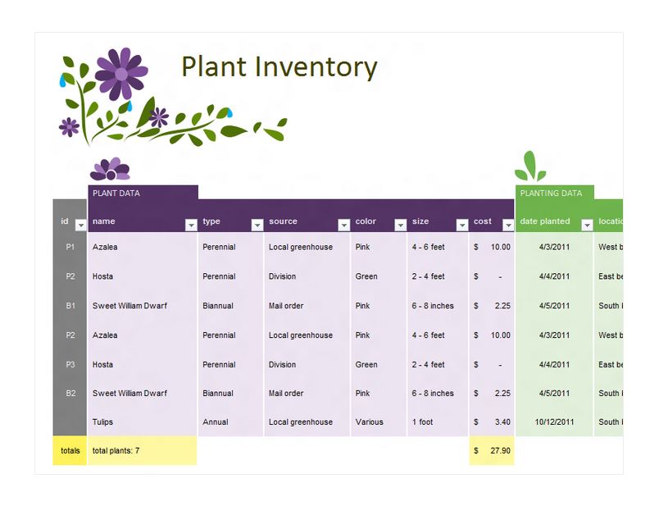Click the small flower icon on PLANT DATA banner
The image size is (659, 506).
click(109, 170)
